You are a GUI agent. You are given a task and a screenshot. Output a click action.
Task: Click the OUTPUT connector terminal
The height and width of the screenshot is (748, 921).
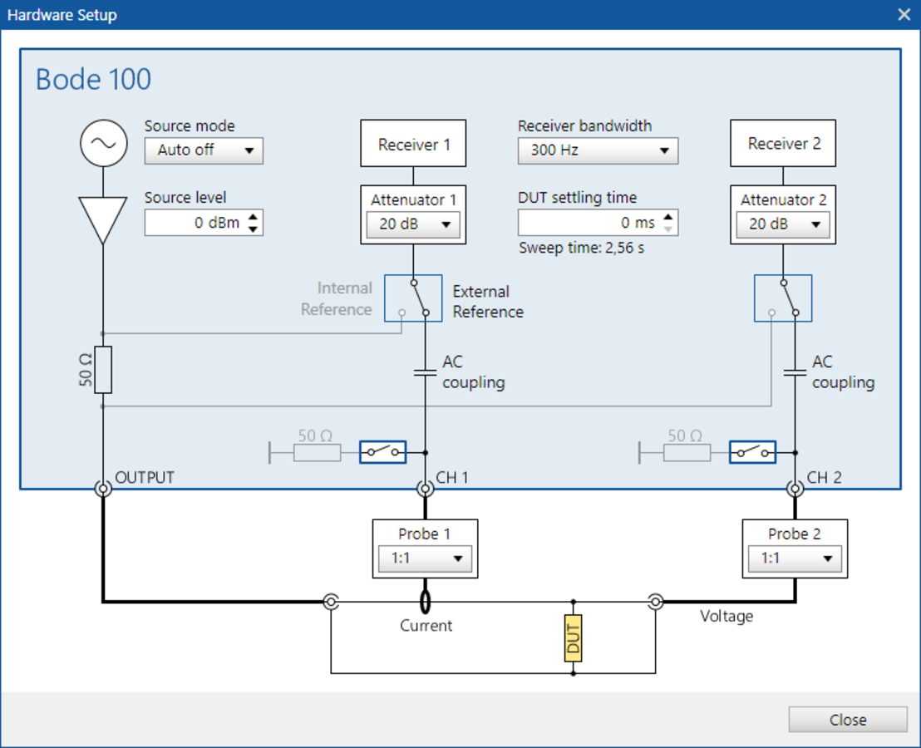[103, 489]
